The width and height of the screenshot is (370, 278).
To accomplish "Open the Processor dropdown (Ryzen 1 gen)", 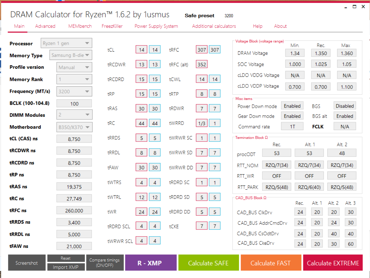I will pyautogui.click(x=66, y=43).
